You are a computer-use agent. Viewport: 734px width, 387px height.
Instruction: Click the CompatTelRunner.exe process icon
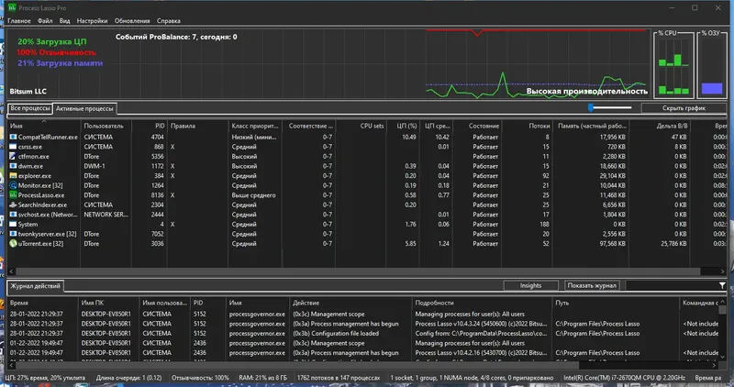click(13, 138)
